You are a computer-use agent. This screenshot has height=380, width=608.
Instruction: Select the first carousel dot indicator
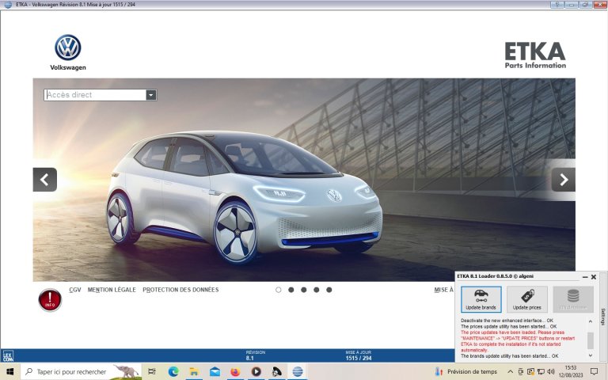(279, 290)
